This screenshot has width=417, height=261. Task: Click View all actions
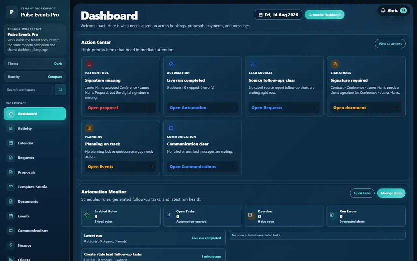point(390,44)
